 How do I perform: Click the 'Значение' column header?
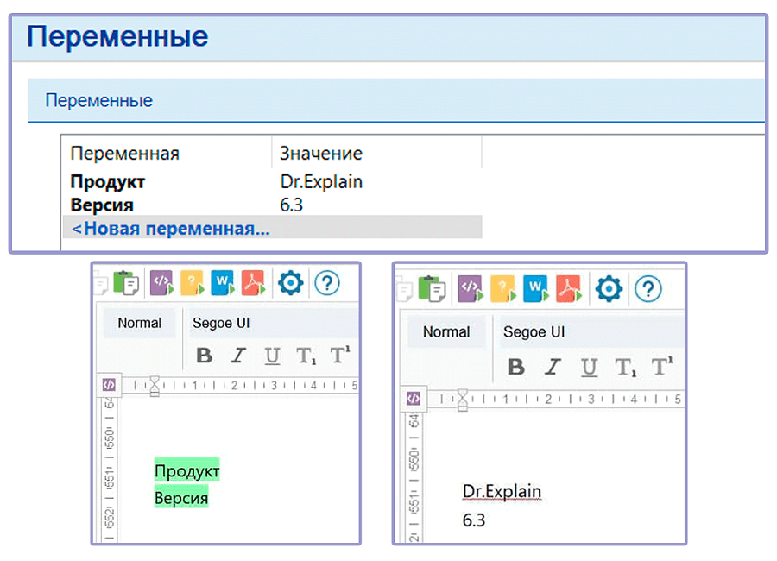[321, 153]
